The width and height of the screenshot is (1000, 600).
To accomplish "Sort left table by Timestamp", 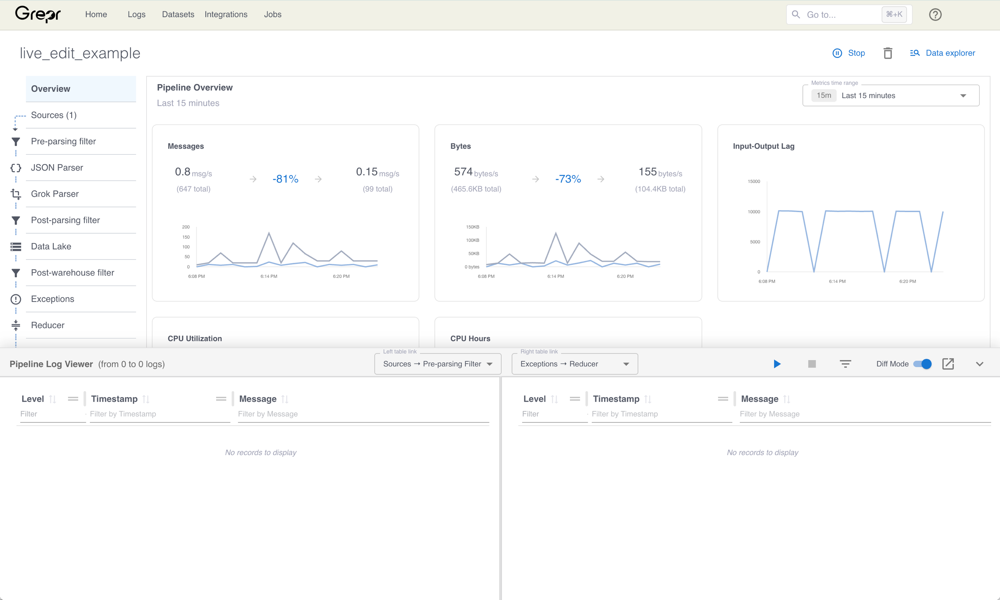I will point(146,399).
